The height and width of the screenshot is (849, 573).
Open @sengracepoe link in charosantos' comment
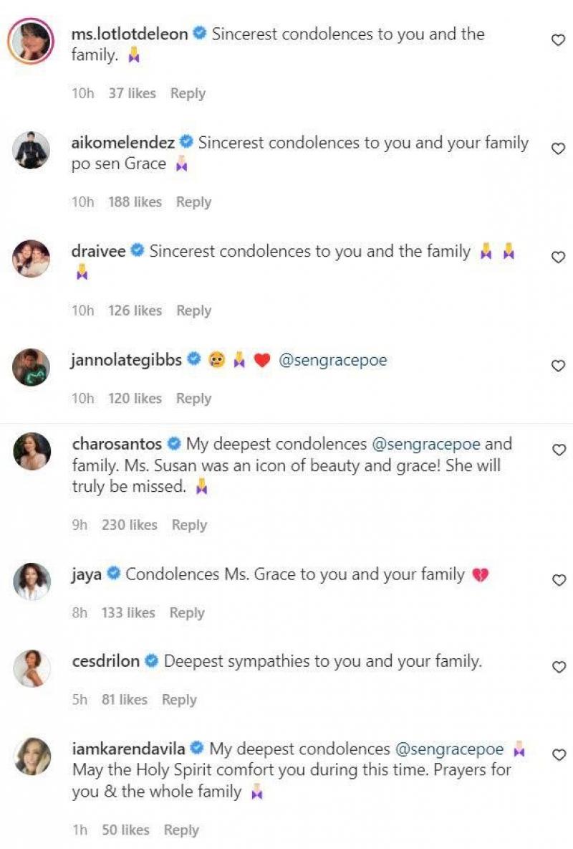[435, 445]
